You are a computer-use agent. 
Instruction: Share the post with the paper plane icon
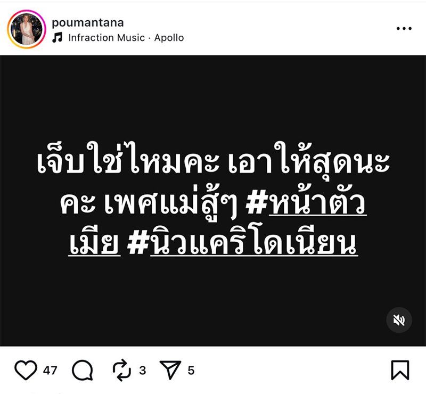(x=170, y=370)
